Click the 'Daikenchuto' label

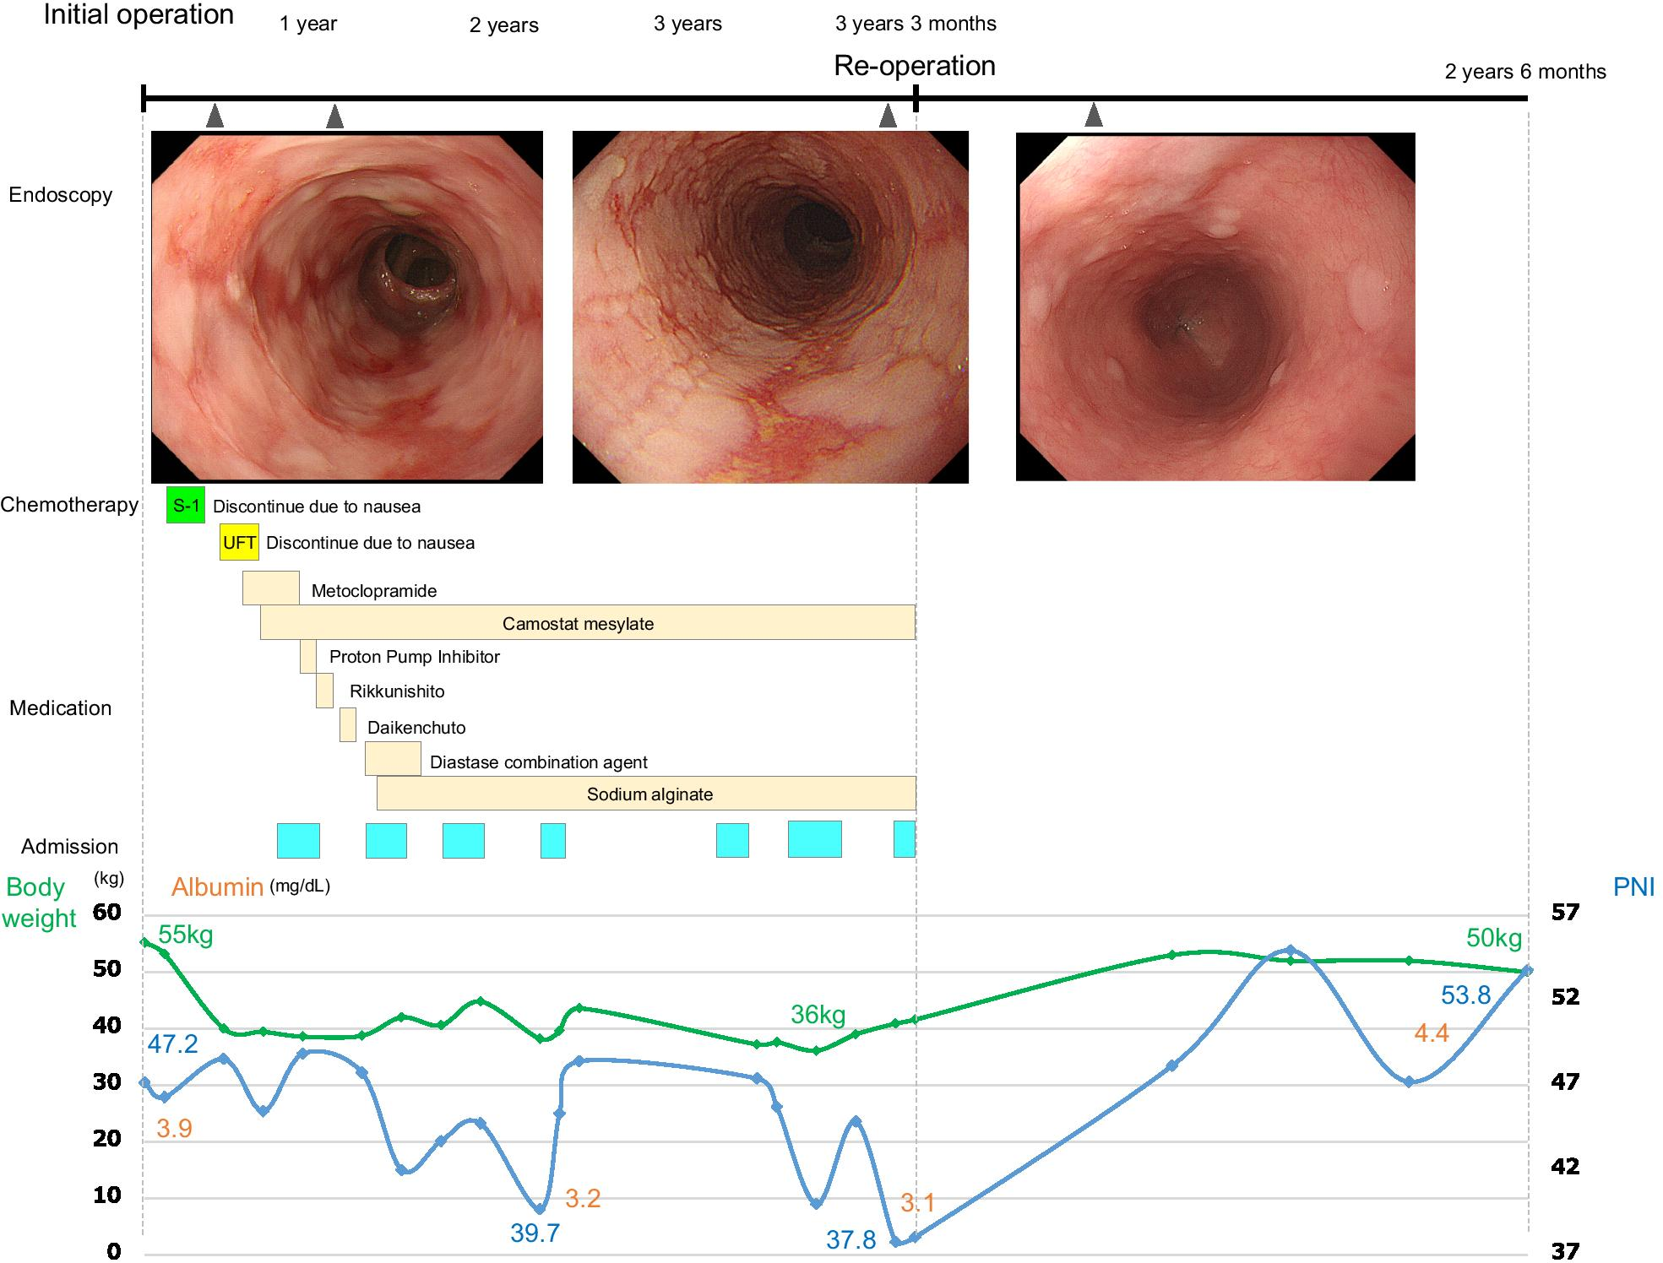416,728
